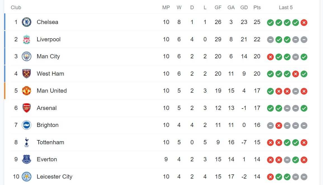Click the Brighton seagull badge
The height and width of the screenshot is (185, 323).
(26, 125)
